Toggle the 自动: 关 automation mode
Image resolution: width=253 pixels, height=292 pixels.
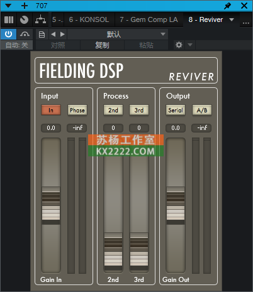coord(16,45)
